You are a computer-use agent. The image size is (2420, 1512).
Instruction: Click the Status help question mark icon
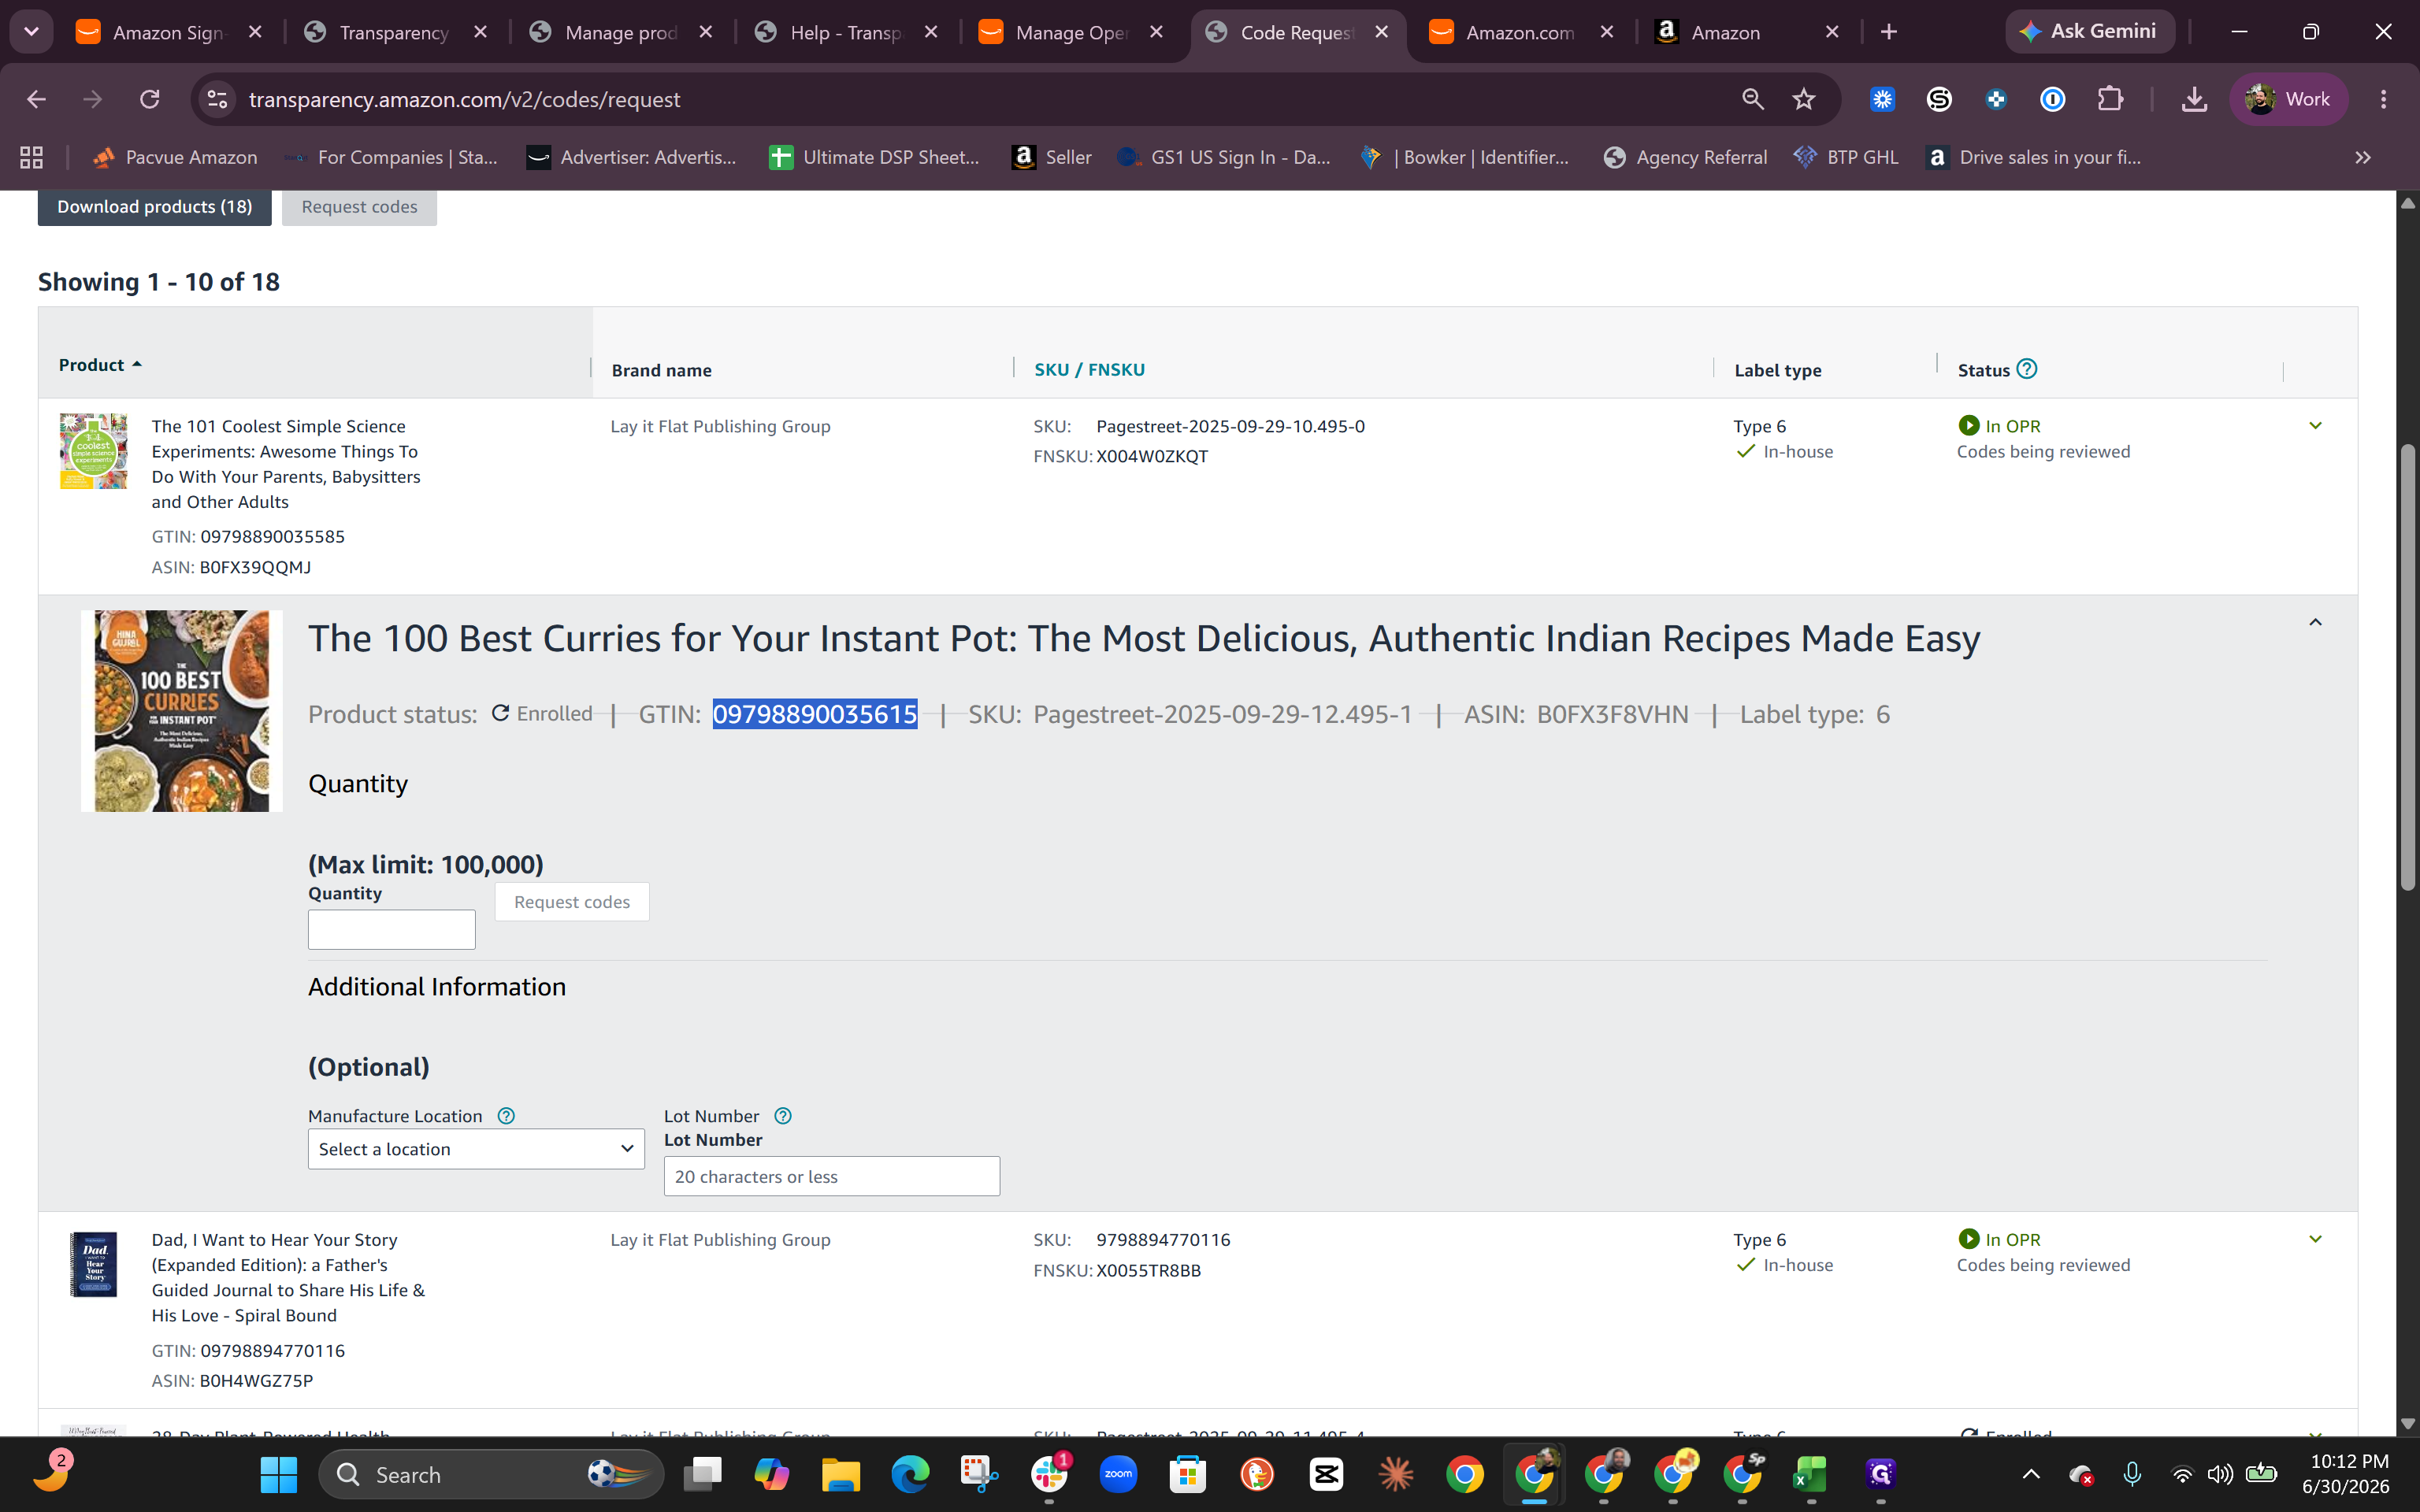tap(2026, 369)
